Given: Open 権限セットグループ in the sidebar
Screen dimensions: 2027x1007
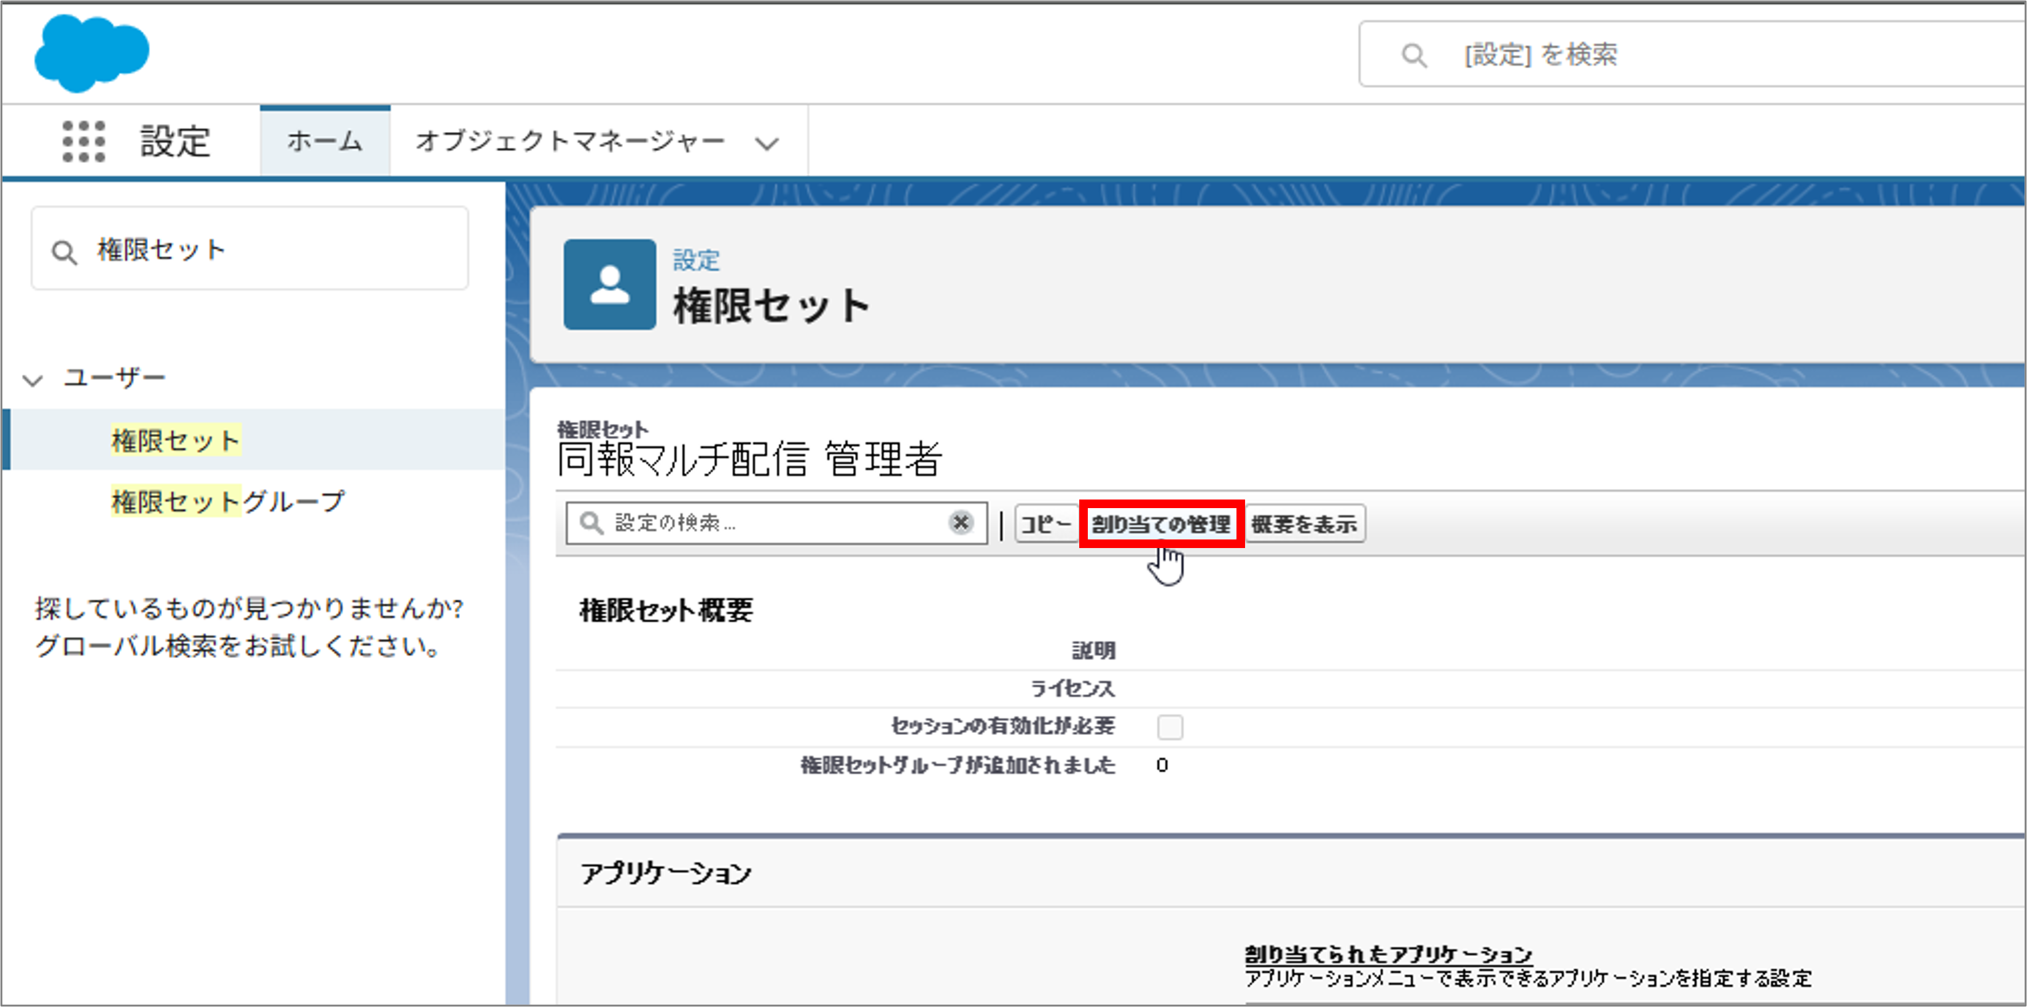Looking at the screenshot, I should (x=227, y=500).
